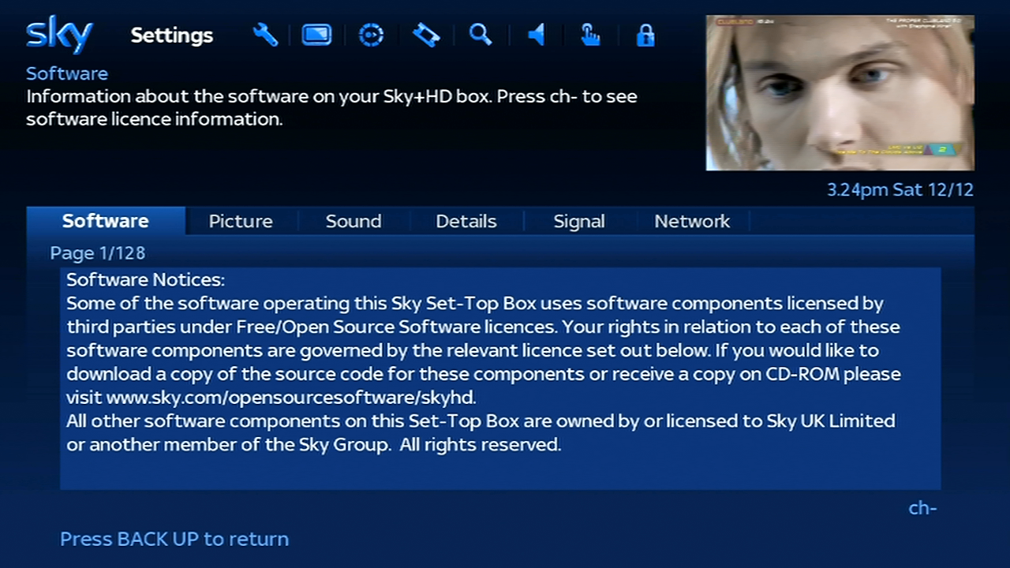Click the live TV preview thumbnail
This screenshot has width=1010, height=568.
[x=840, y=93]
